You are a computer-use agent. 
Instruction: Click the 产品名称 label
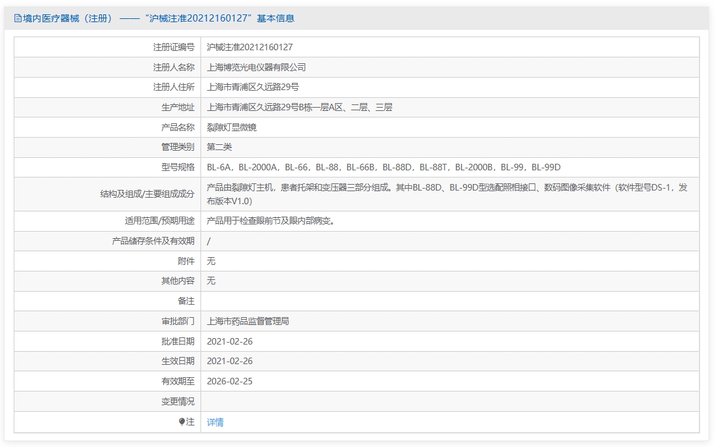point(178,127)
